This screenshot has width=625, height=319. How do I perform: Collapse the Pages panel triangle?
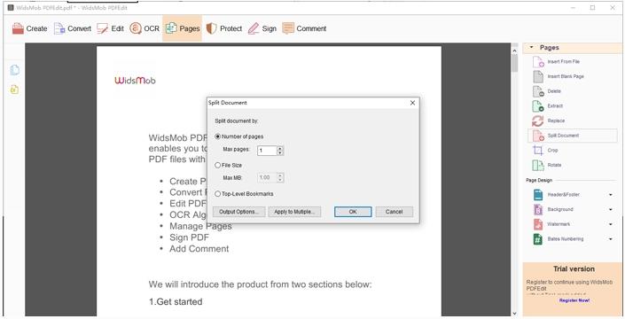point(531,47)
